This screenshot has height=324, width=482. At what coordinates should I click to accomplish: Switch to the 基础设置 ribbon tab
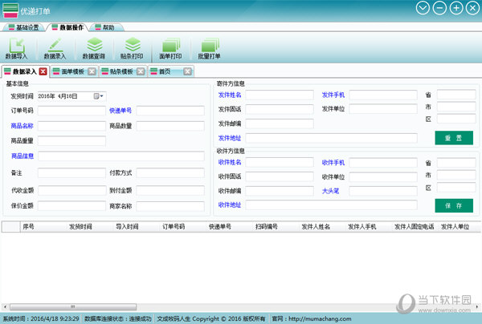pos(24,27)
